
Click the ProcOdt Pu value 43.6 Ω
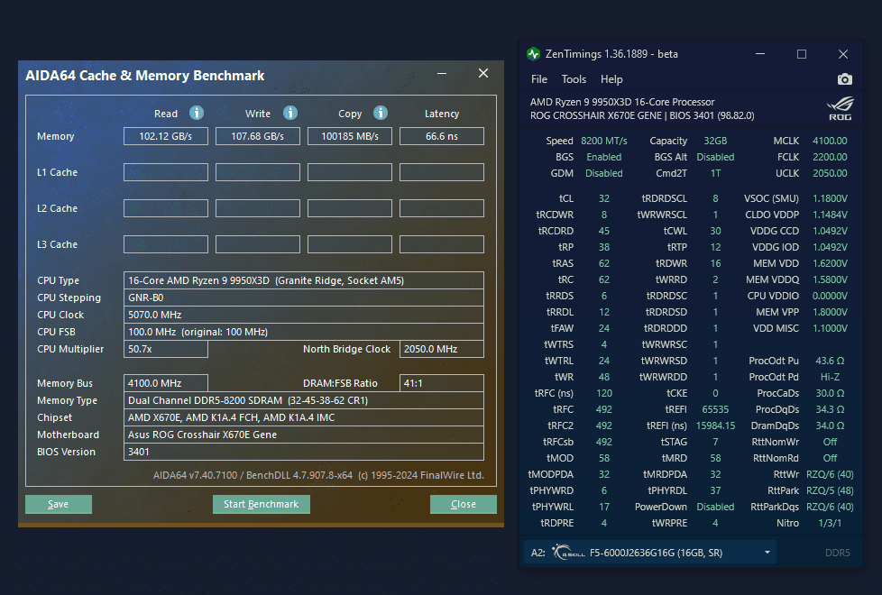point(830,361)
